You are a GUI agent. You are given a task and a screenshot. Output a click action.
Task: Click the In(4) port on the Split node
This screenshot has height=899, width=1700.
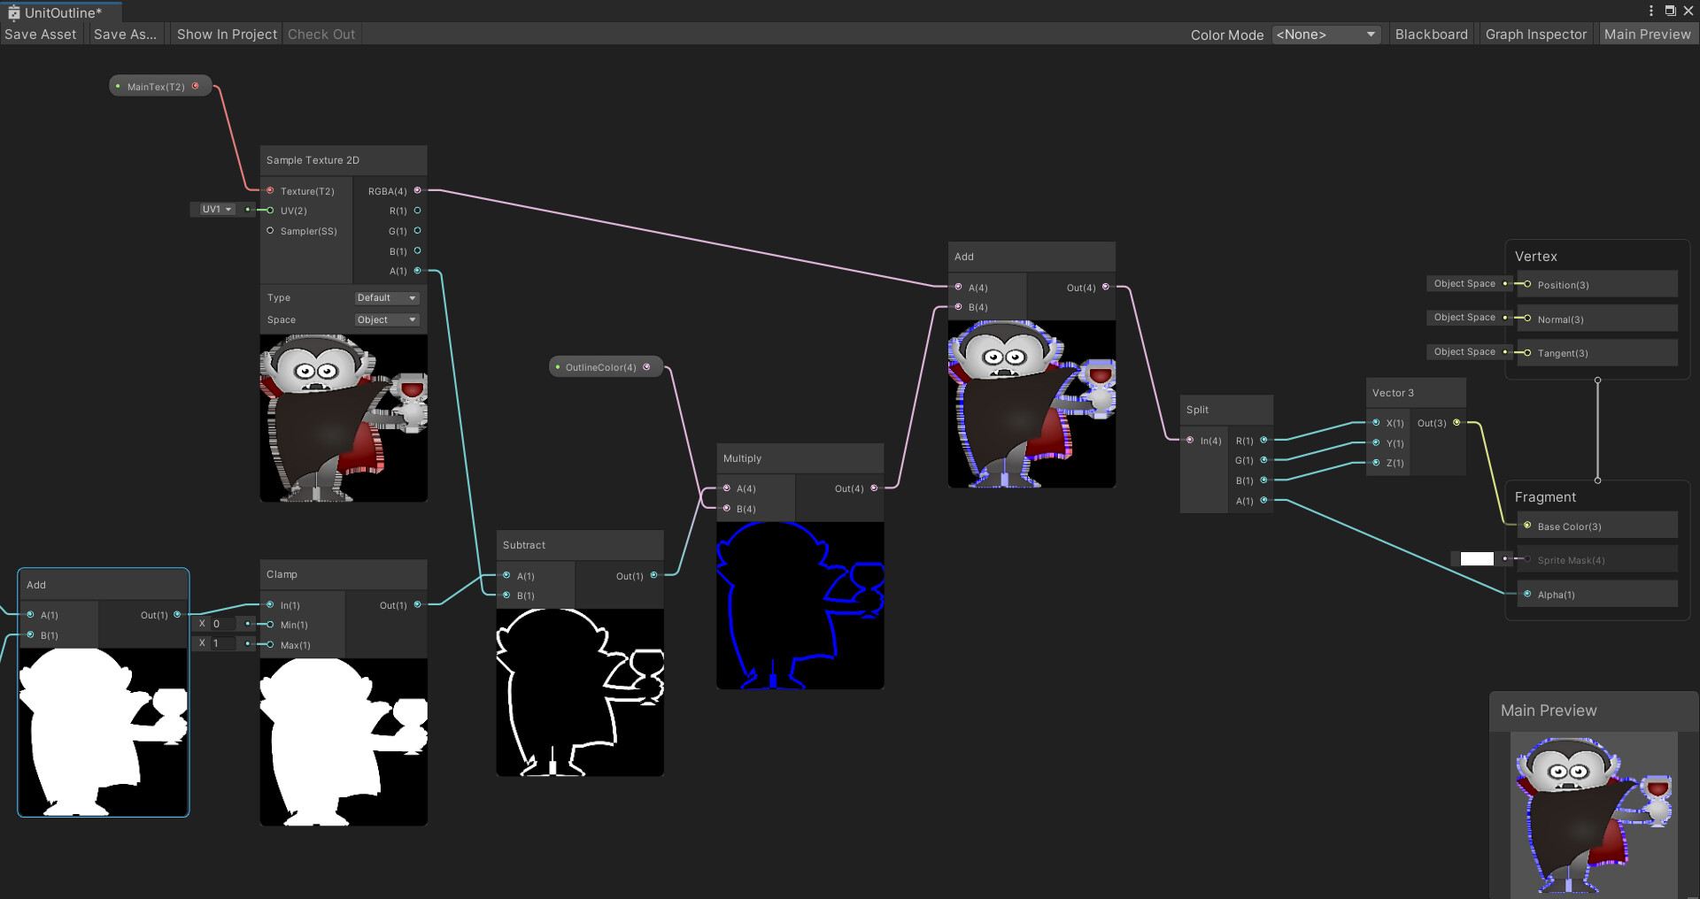click(x=1189, y=440)
